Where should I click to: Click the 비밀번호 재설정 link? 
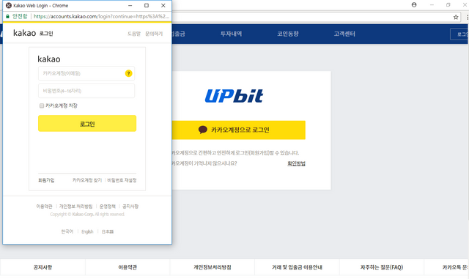coord(122,180)
